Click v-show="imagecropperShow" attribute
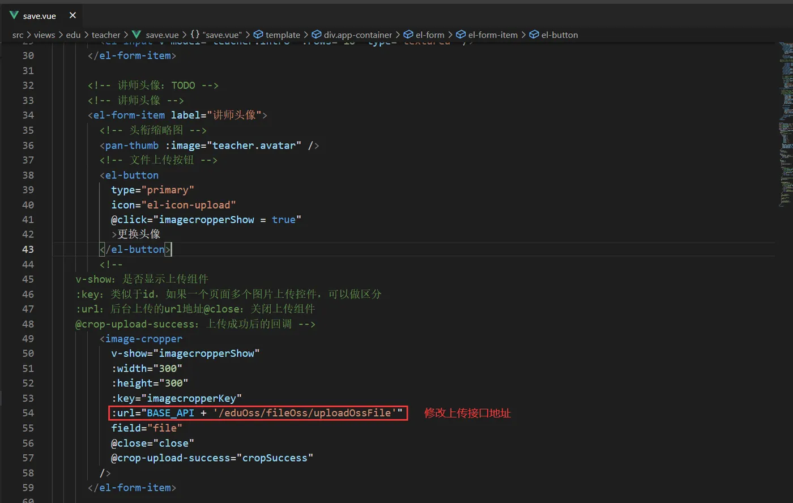The height and width of the screenshot is (503, 793). pos(186,354)
